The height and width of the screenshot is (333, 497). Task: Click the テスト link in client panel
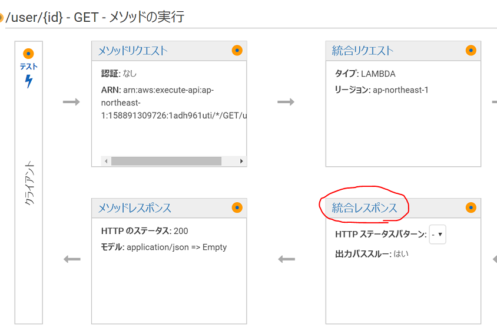coord(28,67)
